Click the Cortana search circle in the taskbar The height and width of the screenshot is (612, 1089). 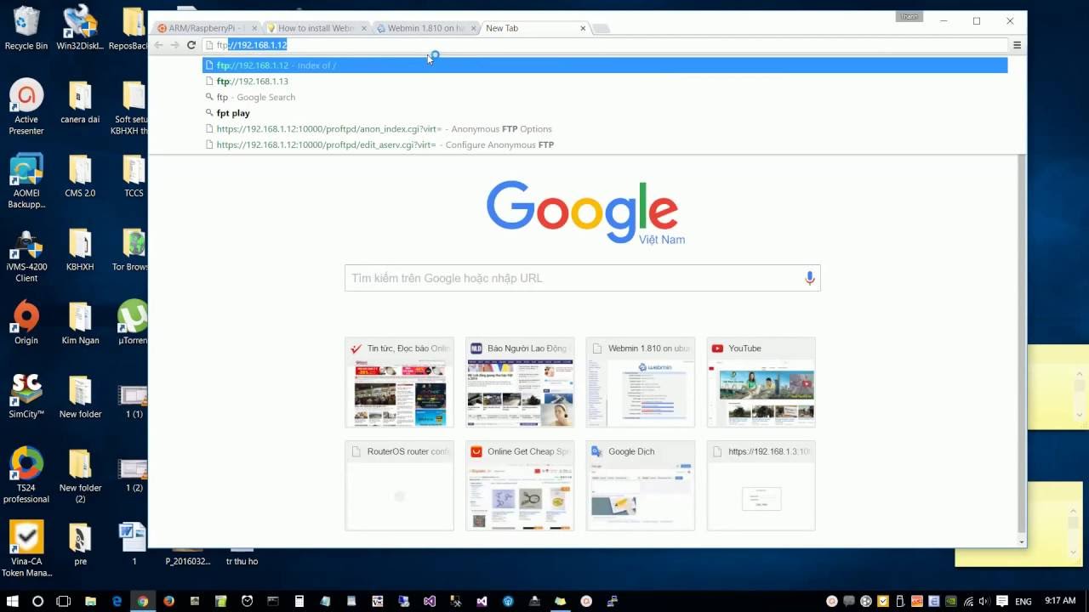(x=37, y=601)
